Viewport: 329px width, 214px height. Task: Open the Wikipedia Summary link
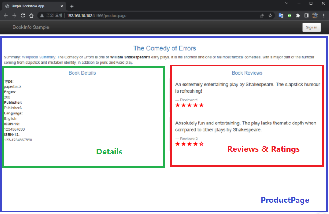tap(39, 57)
